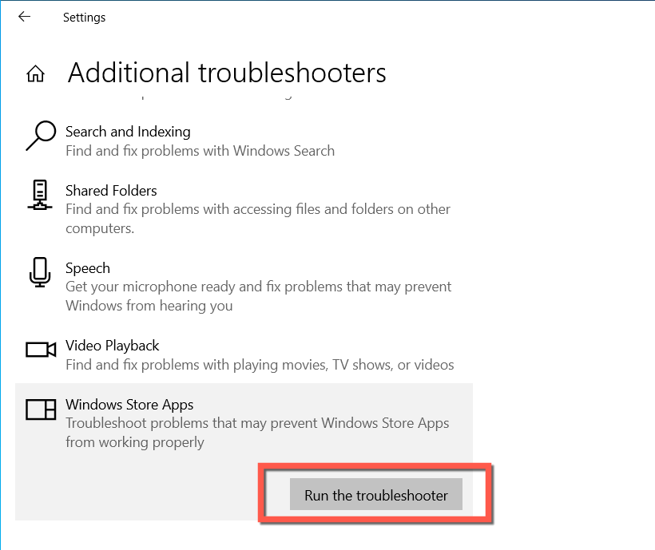655x550 pixels.
Task: Click the Settings window title text
Action: 84,17
